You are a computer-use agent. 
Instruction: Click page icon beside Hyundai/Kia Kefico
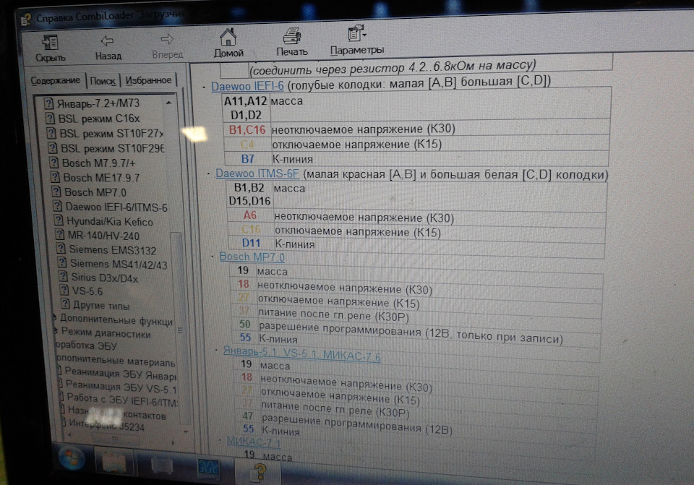pyautogui.click(x=59, y=221)
